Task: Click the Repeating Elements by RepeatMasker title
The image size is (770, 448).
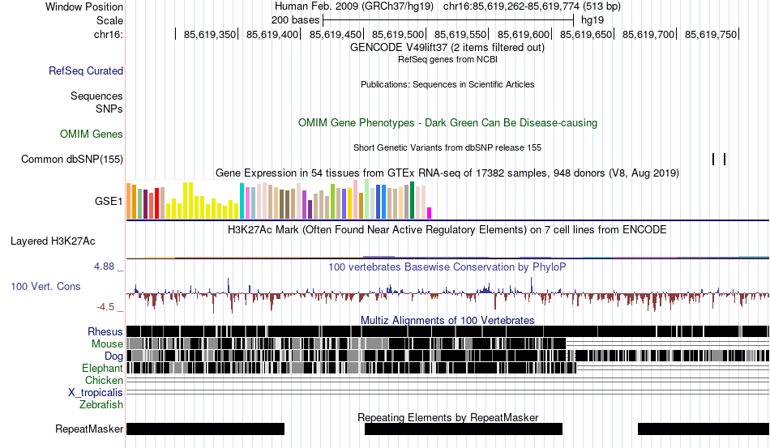Action: tap(447, 417)
